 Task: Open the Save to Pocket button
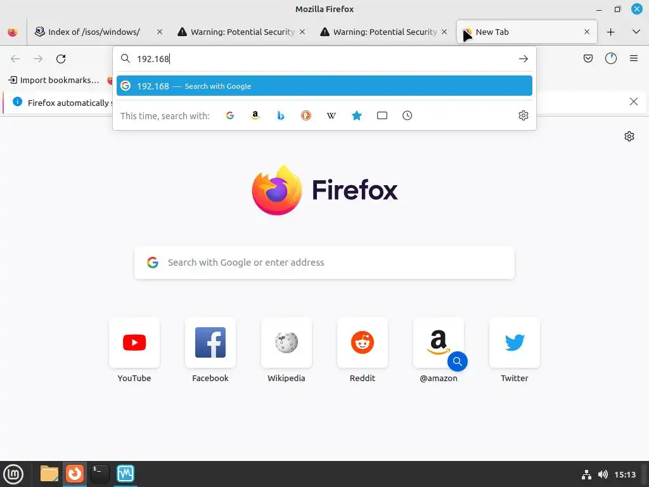[588, 58]
